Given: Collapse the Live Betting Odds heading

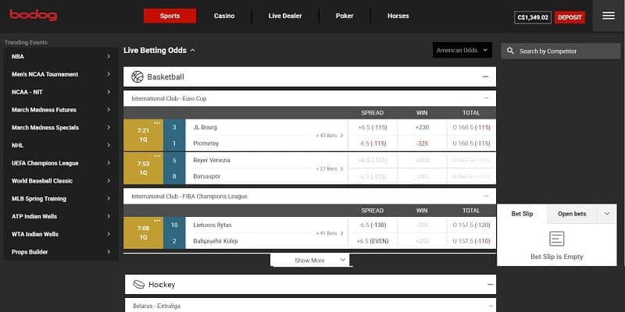Looking at the screenshot, I should [159, 51].
